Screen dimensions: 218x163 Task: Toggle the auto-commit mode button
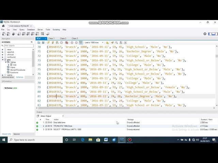(81, 42)
